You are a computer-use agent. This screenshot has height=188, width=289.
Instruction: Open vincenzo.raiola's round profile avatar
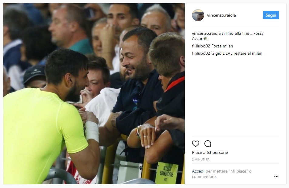(198, 15)
